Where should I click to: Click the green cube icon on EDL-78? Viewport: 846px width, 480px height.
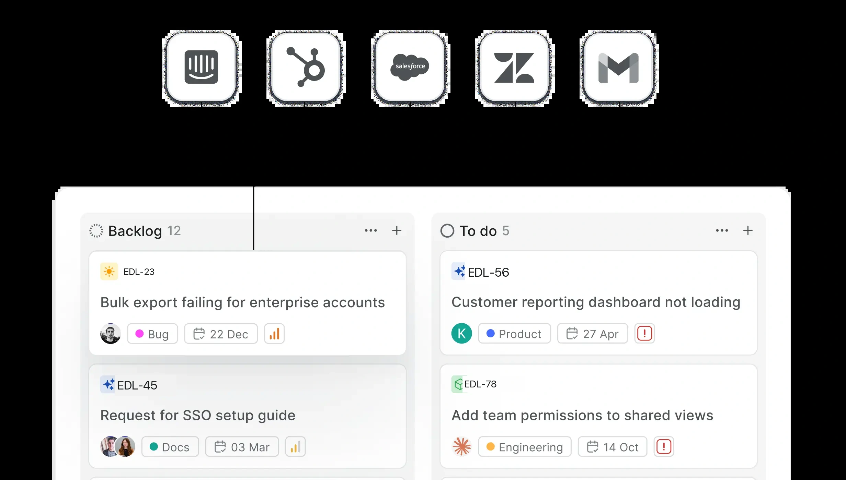point(458,384)
